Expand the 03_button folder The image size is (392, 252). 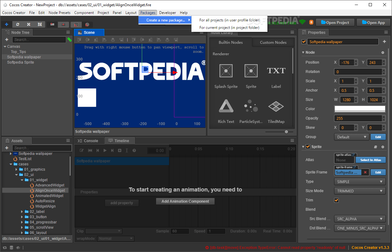(x=22, y=217)
